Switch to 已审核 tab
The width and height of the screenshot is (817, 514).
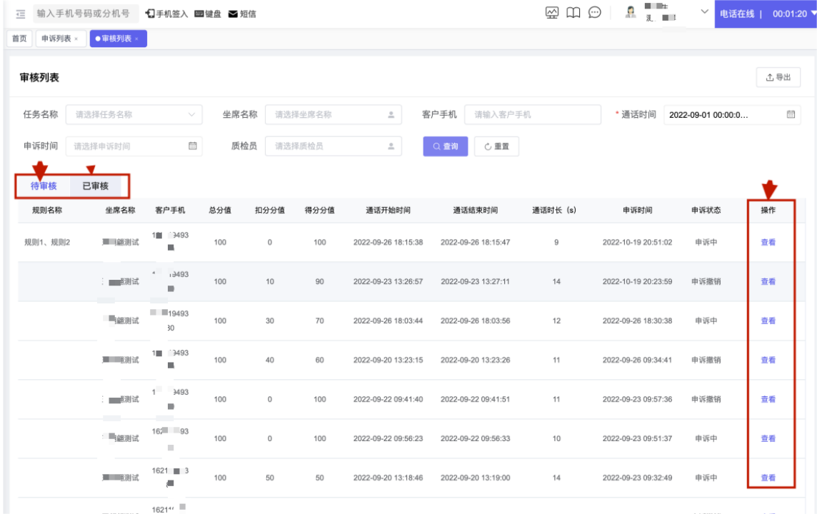(96, 186)
